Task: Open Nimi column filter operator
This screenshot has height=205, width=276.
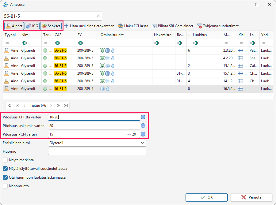Action: pyautogui.click(x=24, y=43)
